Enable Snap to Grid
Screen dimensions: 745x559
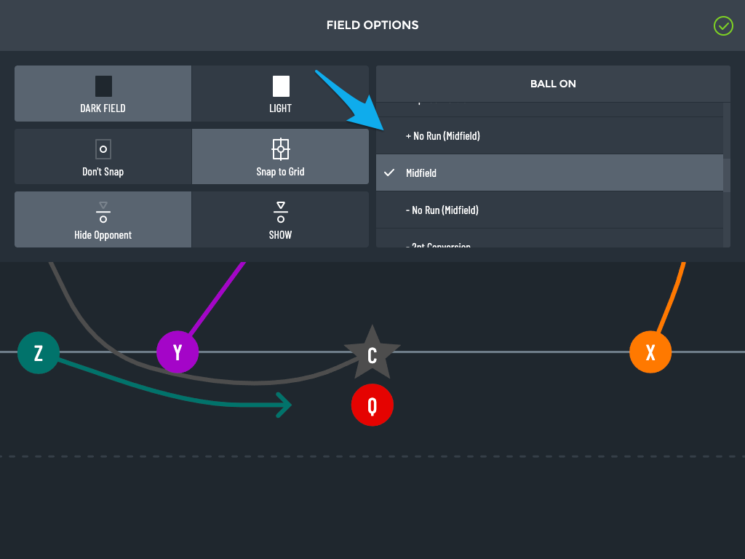pyautogui.click(x=280, y=156)
